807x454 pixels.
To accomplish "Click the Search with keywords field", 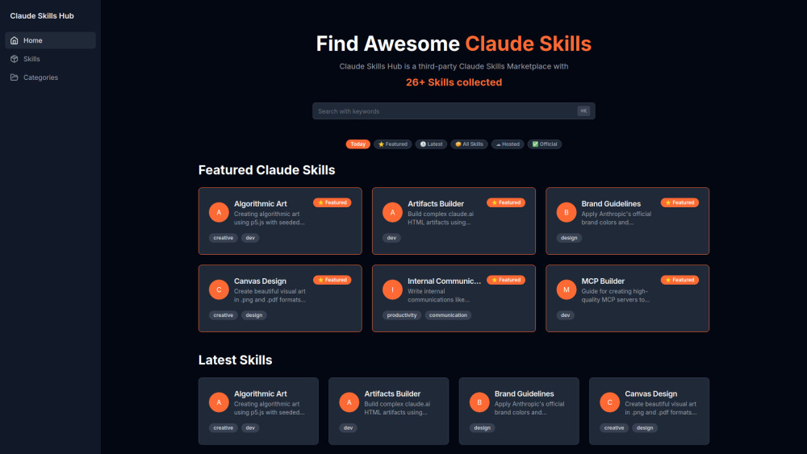I will point(454,111).
